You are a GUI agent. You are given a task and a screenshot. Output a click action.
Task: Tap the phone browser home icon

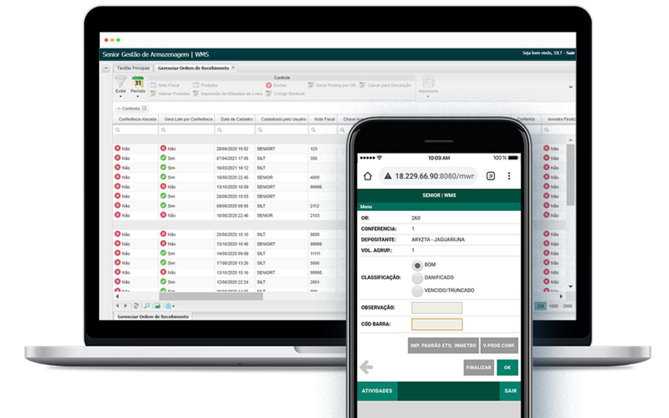tap(367, 176)
